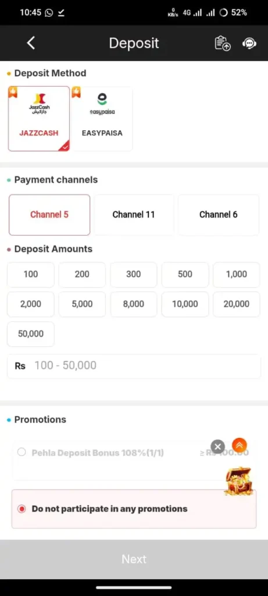The image size is (268, 596).
Task: Pick the 100 deposit amount
Action: 31,275
